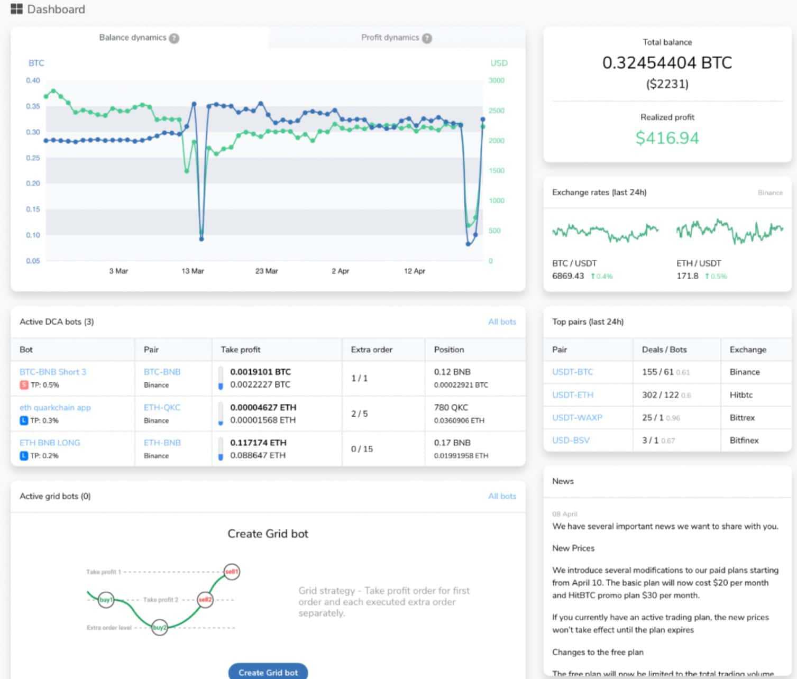Open USDT-BTC in Top pairs
The width and height of the screenshot is (797, 679).
click(572, 372)
